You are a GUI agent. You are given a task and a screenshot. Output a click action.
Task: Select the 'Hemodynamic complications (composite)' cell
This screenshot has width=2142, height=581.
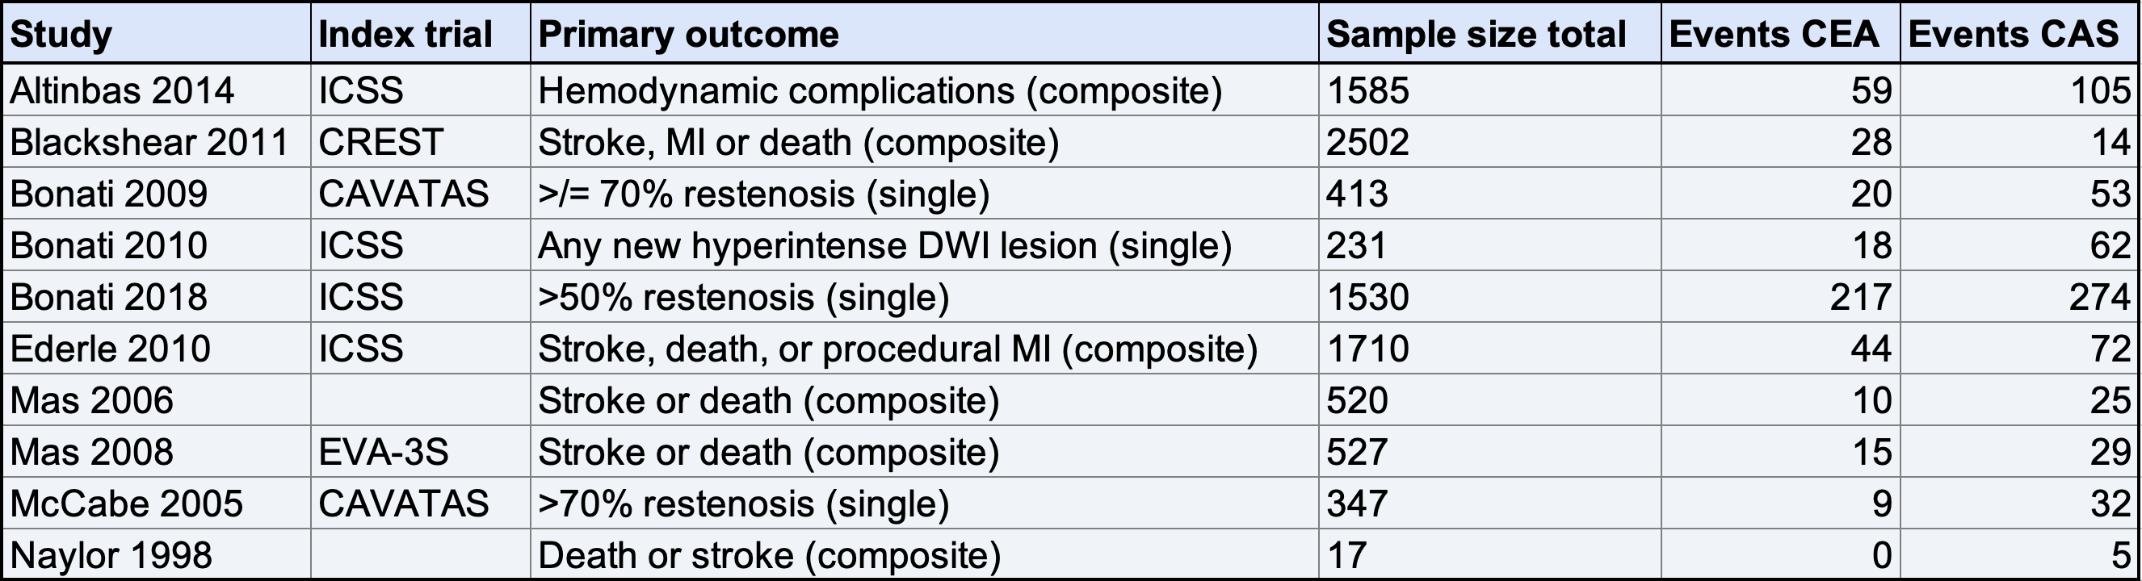pyautogui.click(x=925, y=90)
